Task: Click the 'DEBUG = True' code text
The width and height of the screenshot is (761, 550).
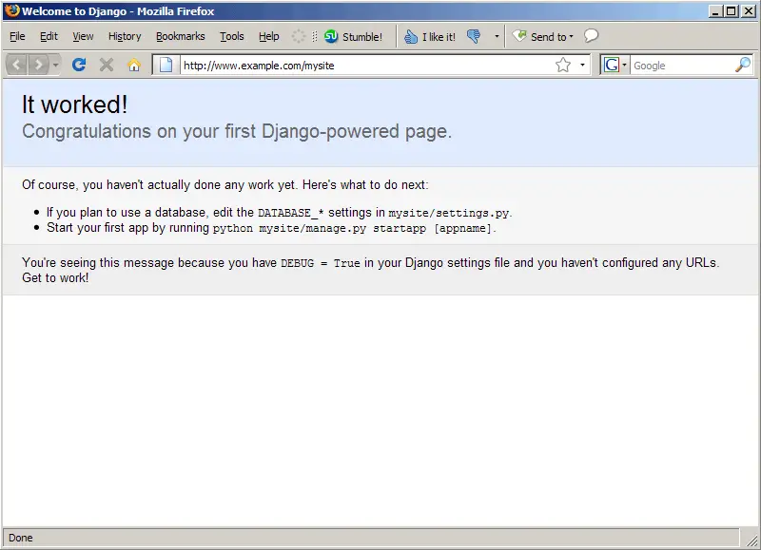Action: click(321, 263)
